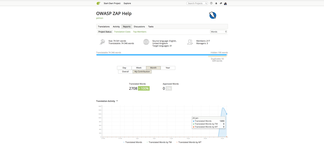Click the Translatable words progress bar
Image resolution: width=324 pixels, height=151 pixels.
(161, 55)
